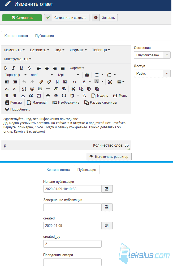This screenshot has height=267, width=173.
Task: Open text color picker A icon
Action: (x=84, y=82)
